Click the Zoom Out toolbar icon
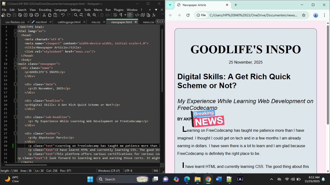330x185 pixels. click(x=94, y=15)
